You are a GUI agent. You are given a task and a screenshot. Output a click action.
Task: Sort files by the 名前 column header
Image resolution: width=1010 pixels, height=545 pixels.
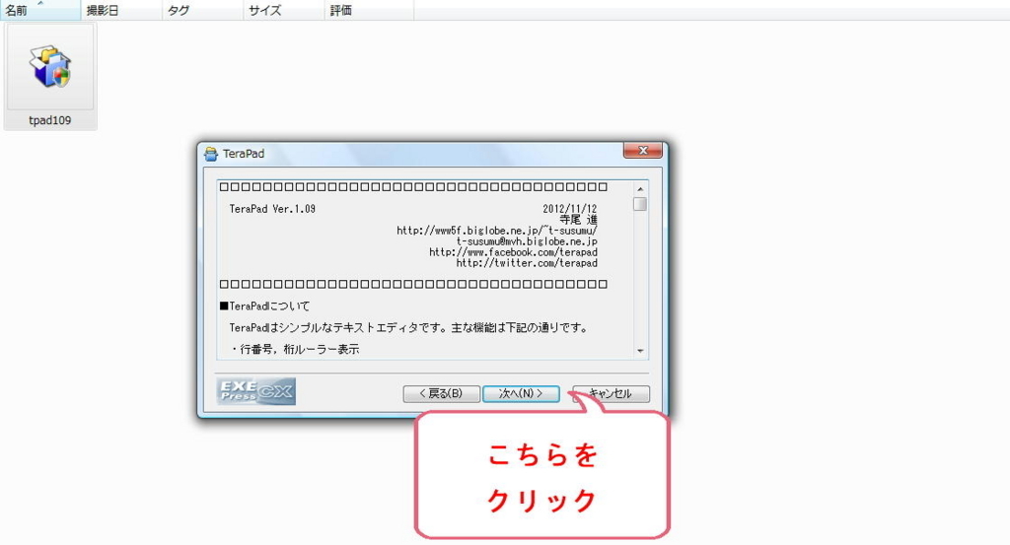(40, 10)
